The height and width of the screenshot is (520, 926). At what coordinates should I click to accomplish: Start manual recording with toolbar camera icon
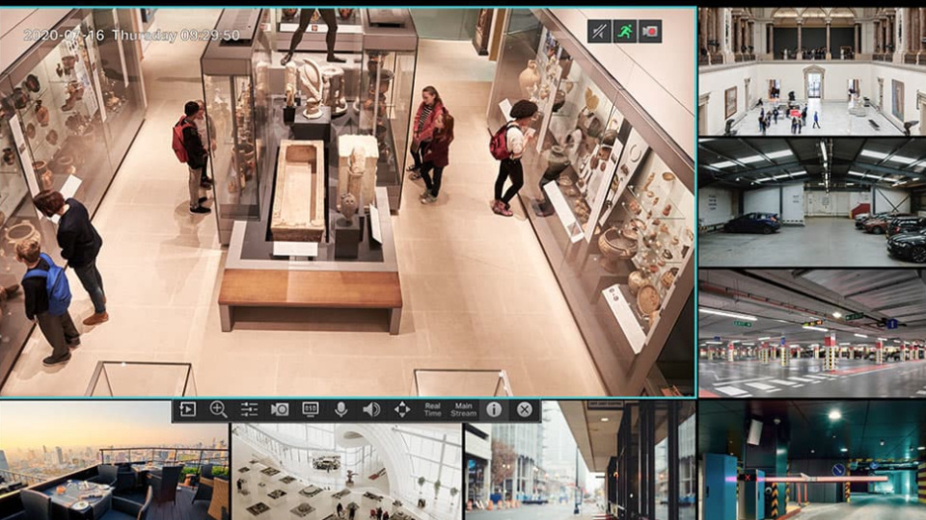280,409
